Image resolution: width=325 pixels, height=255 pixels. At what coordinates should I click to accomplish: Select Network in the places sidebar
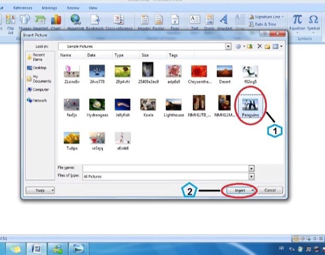tap(39, 100)
